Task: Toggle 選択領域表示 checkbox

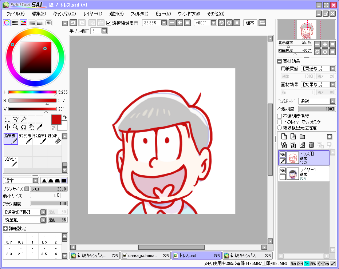Action: 109,23
